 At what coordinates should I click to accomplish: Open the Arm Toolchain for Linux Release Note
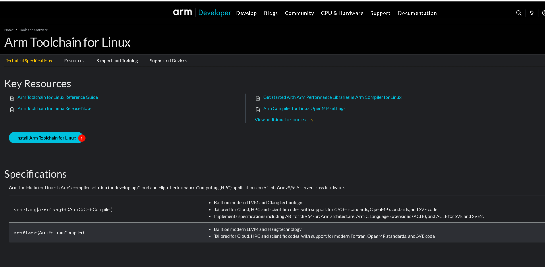pyautogui.click(x=54, y=108)
